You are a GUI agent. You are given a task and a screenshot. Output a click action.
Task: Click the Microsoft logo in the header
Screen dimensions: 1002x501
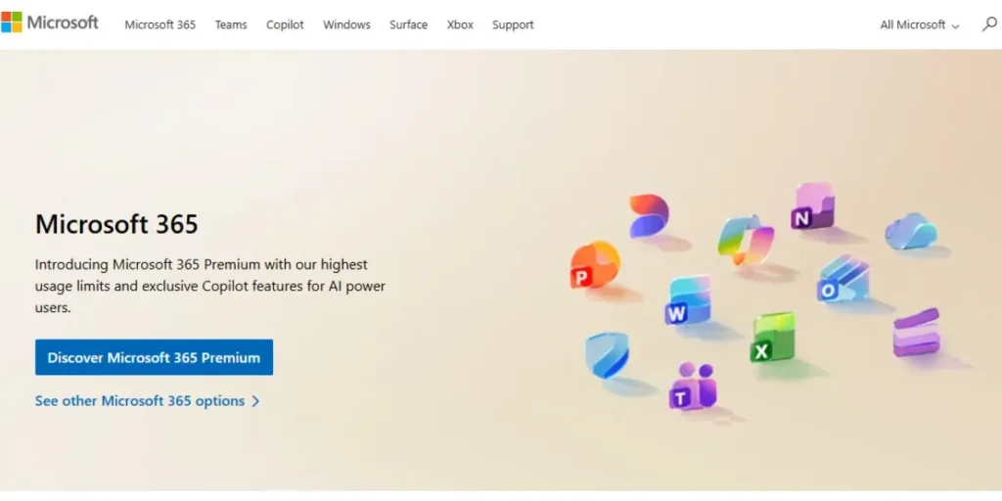(50, 23)
